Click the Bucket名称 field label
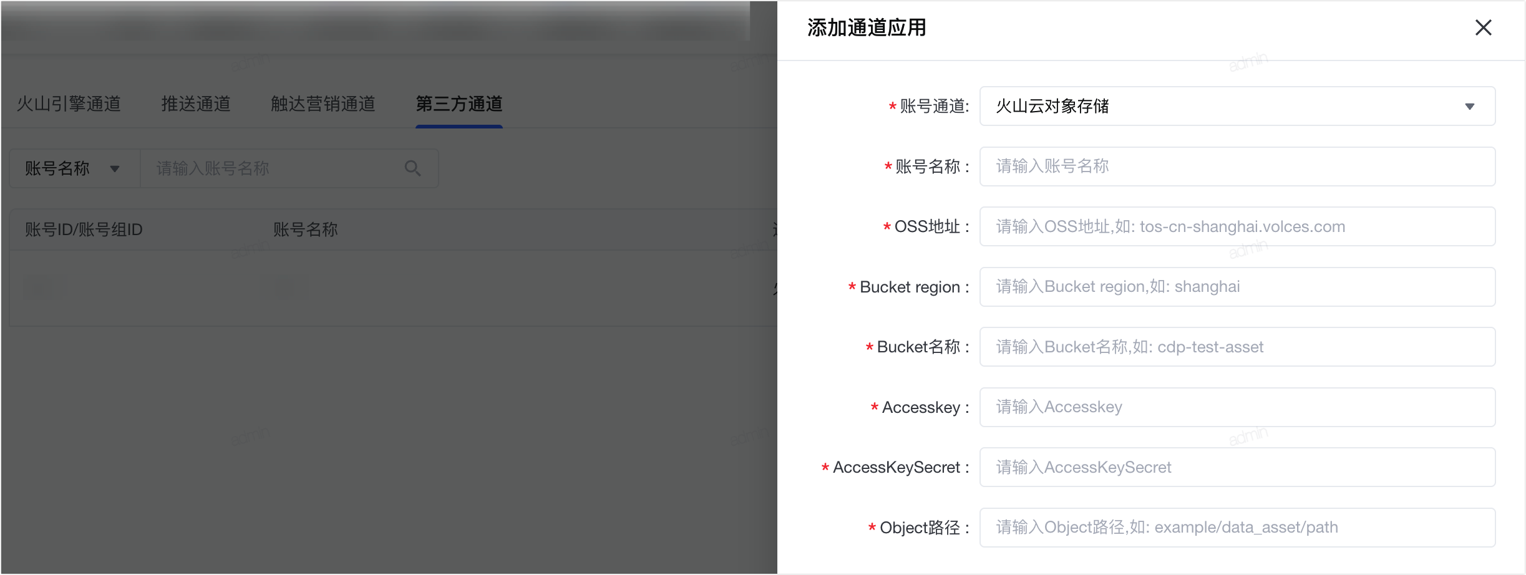 918,347
